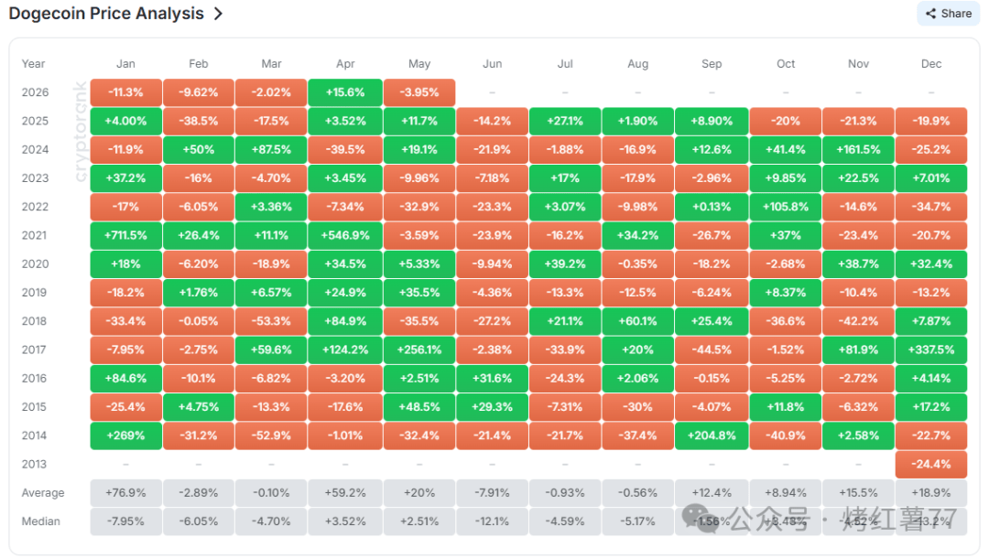The height and width of the screenshot is (559, 989).
Task: Select the October 2022 +105.8% cell
Action: coord(786,207)
